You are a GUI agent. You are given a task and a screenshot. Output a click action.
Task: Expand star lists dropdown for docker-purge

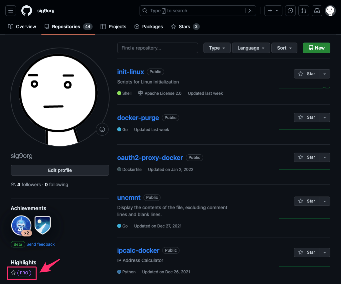[x=325, y=117]
